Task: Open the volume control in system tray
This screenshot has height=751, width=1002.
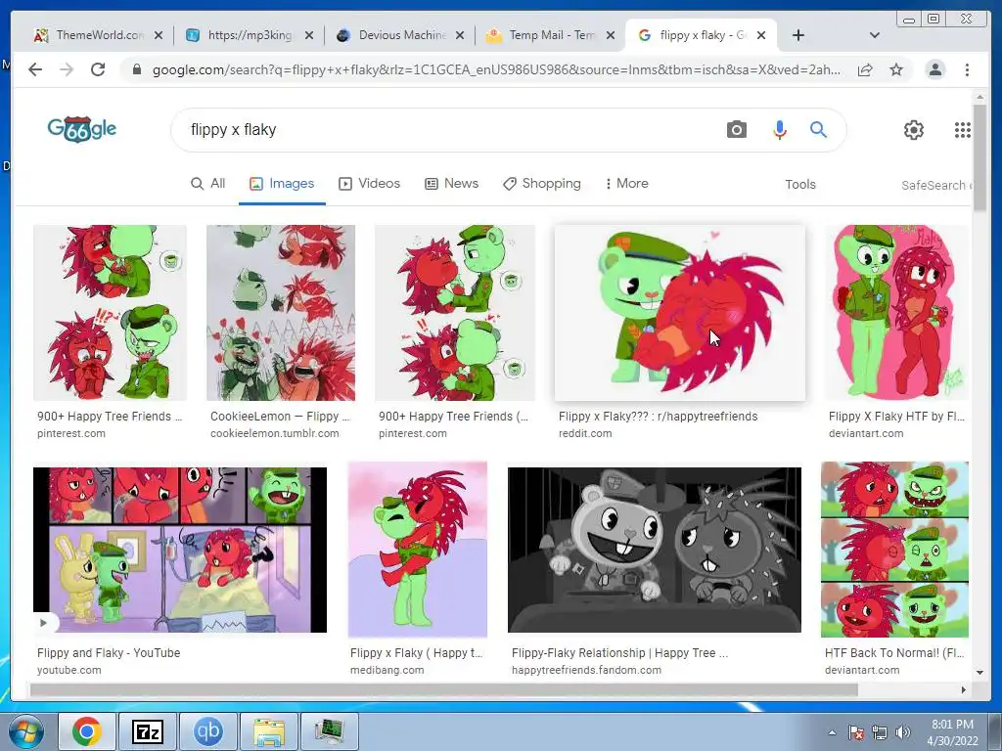Action: tap(903, 732)
